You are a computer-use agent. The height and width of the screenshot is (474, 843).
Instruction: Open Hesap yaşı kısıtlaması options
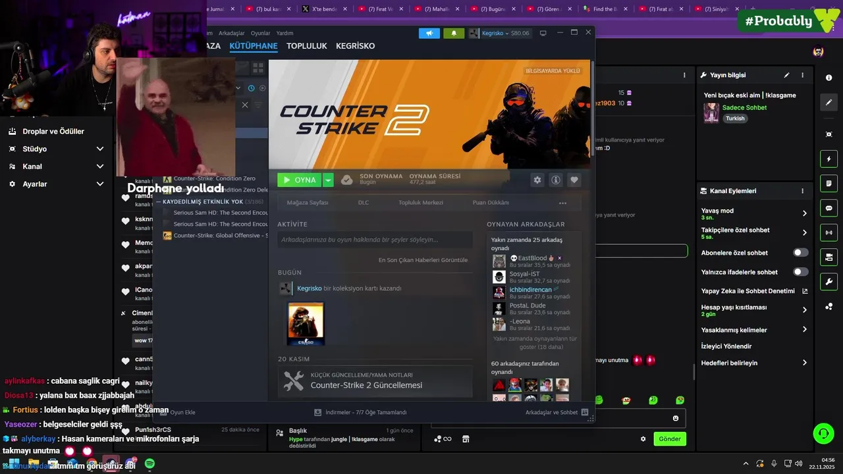[x=755, y=310]
